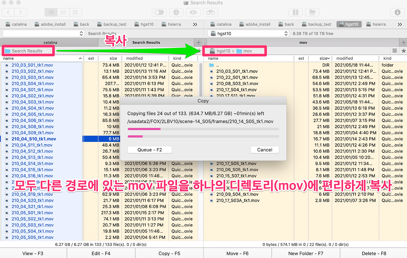Image resolution: width=407 pixels, height=258 pixels.
Task: Click the current file progress bar
Action: point(203,129)
